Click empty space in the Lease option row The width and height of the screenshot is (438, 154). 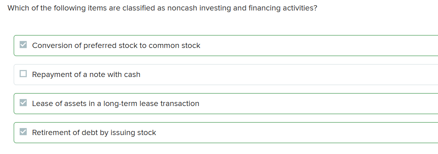tap(319, 104)
